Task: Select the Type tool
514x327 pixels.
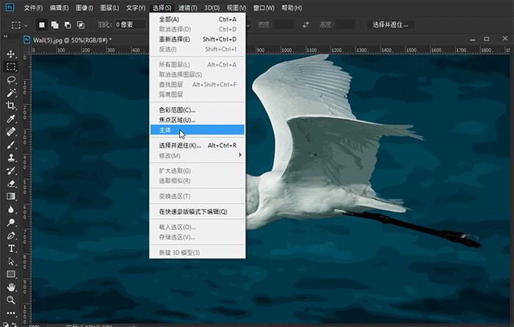Action: tap(11, 248)
